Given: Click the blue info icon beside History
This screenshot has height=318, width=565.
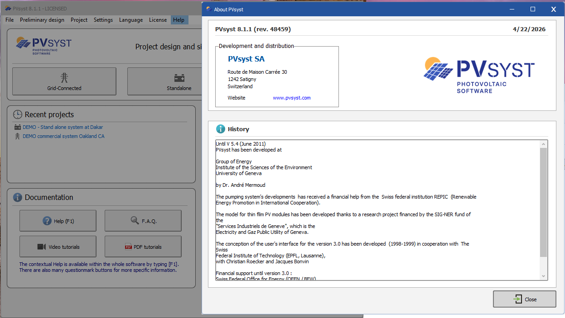Looking at the screenshot, I should [221, 129].
